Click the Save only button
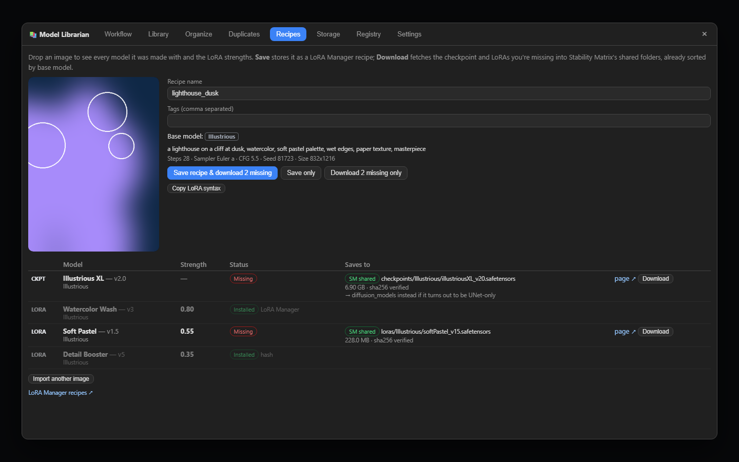The height and width of the screenshot is (462, 739). point(301,173)
